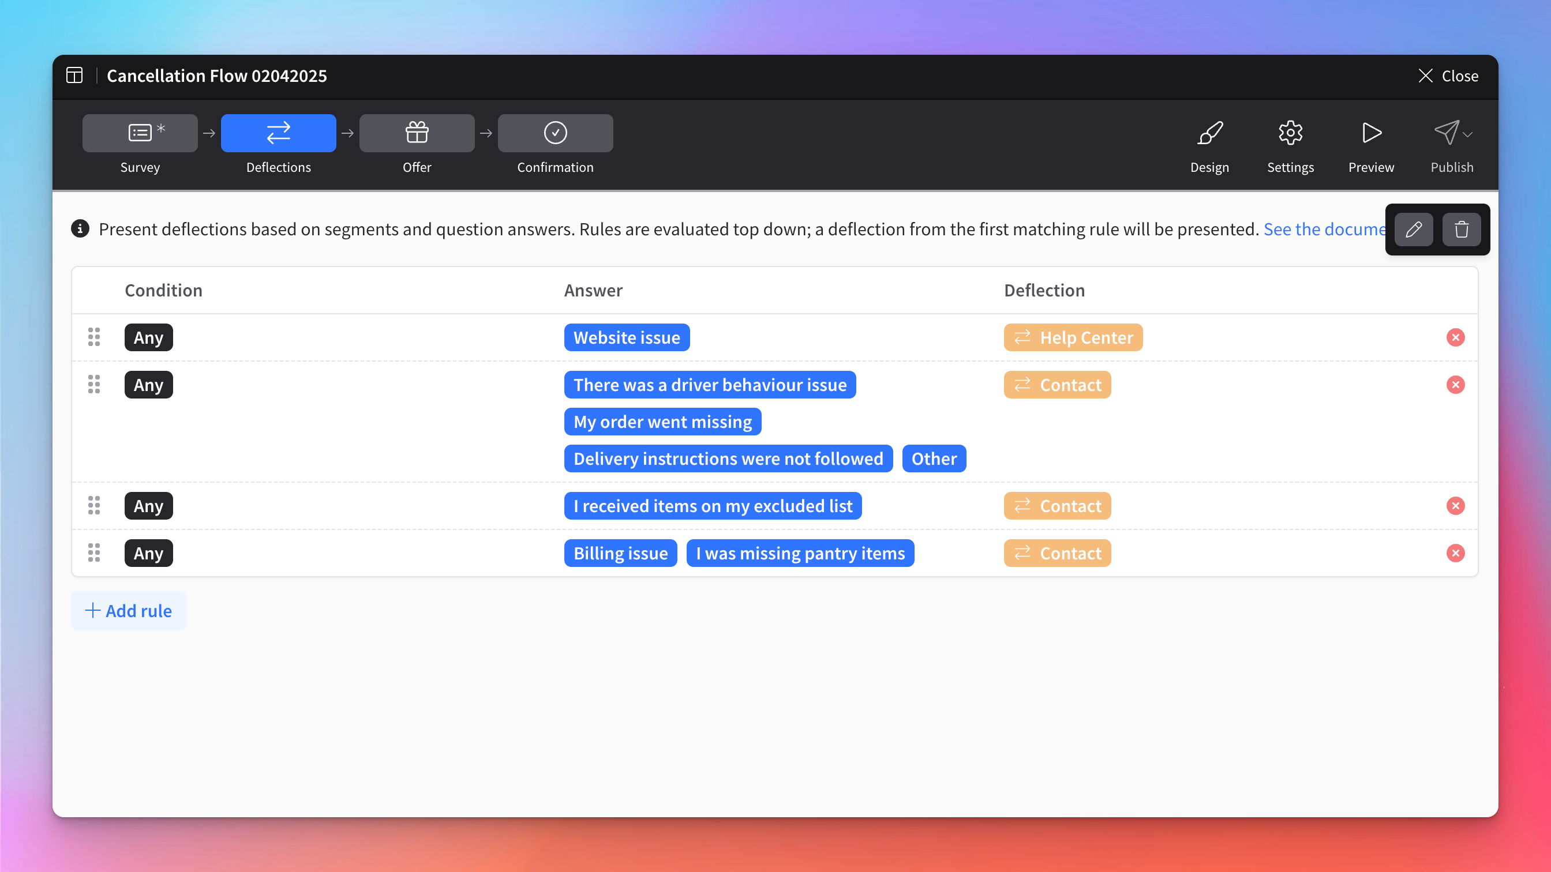1551x872 pixels.
Task: Delete the excluded list items rule
Action: click(x=1455, y=506)
